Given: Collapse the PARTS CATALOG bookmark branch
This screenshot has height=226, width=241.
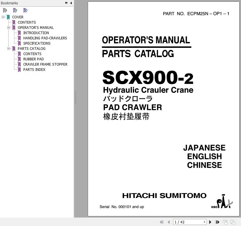Looking at the screenshot, I should [x=8, y=49].
